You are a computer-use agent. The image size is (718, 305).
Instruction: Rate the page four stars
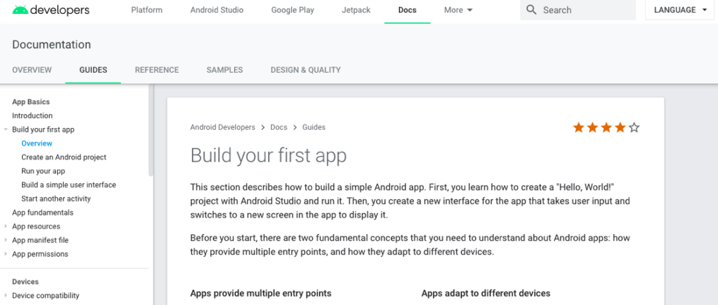[x=620, y=127]
